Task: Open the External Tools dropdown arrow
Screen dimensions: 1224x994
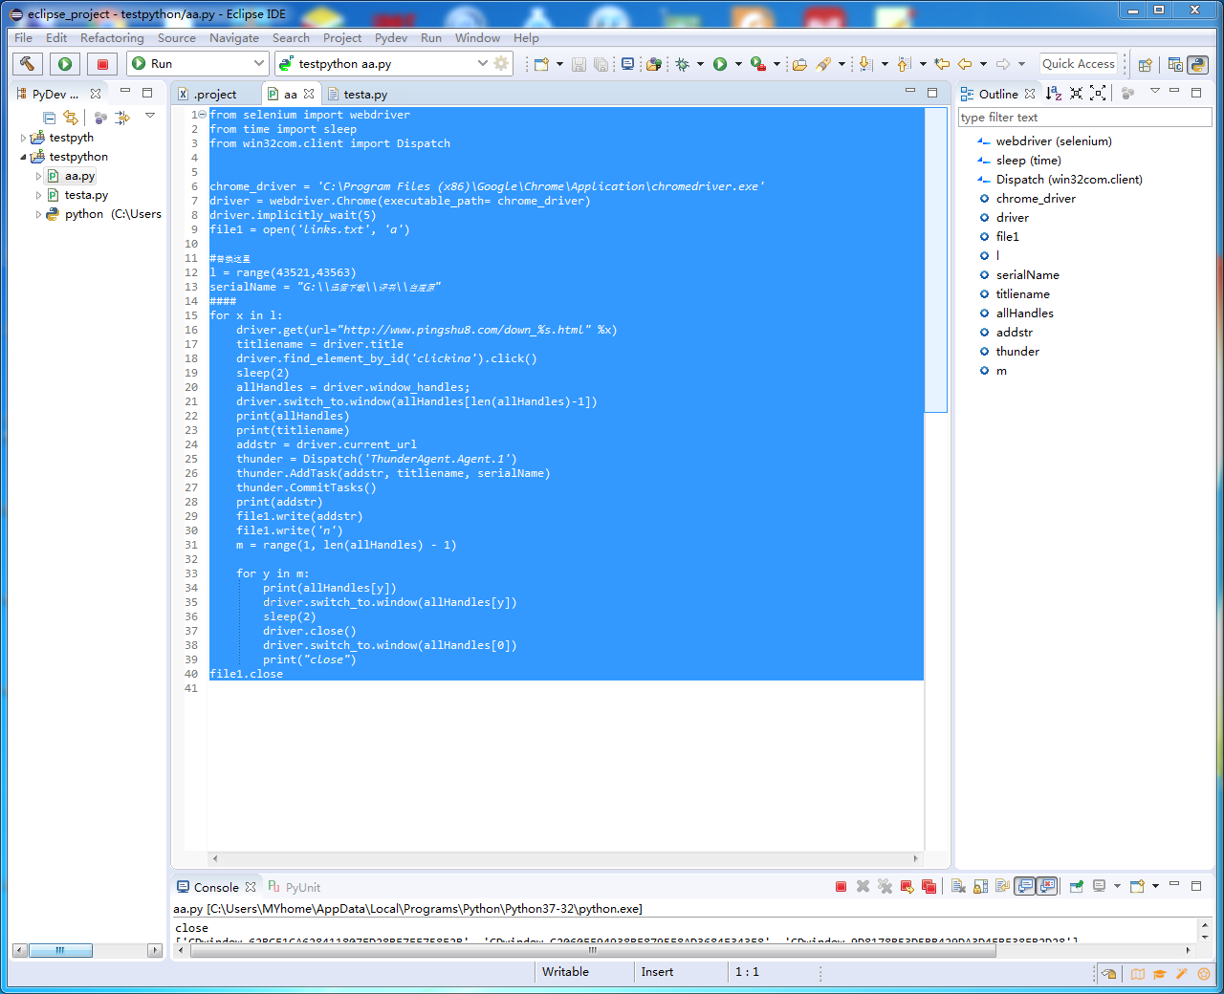Action: pyautogui.click(x=776, y=64)
